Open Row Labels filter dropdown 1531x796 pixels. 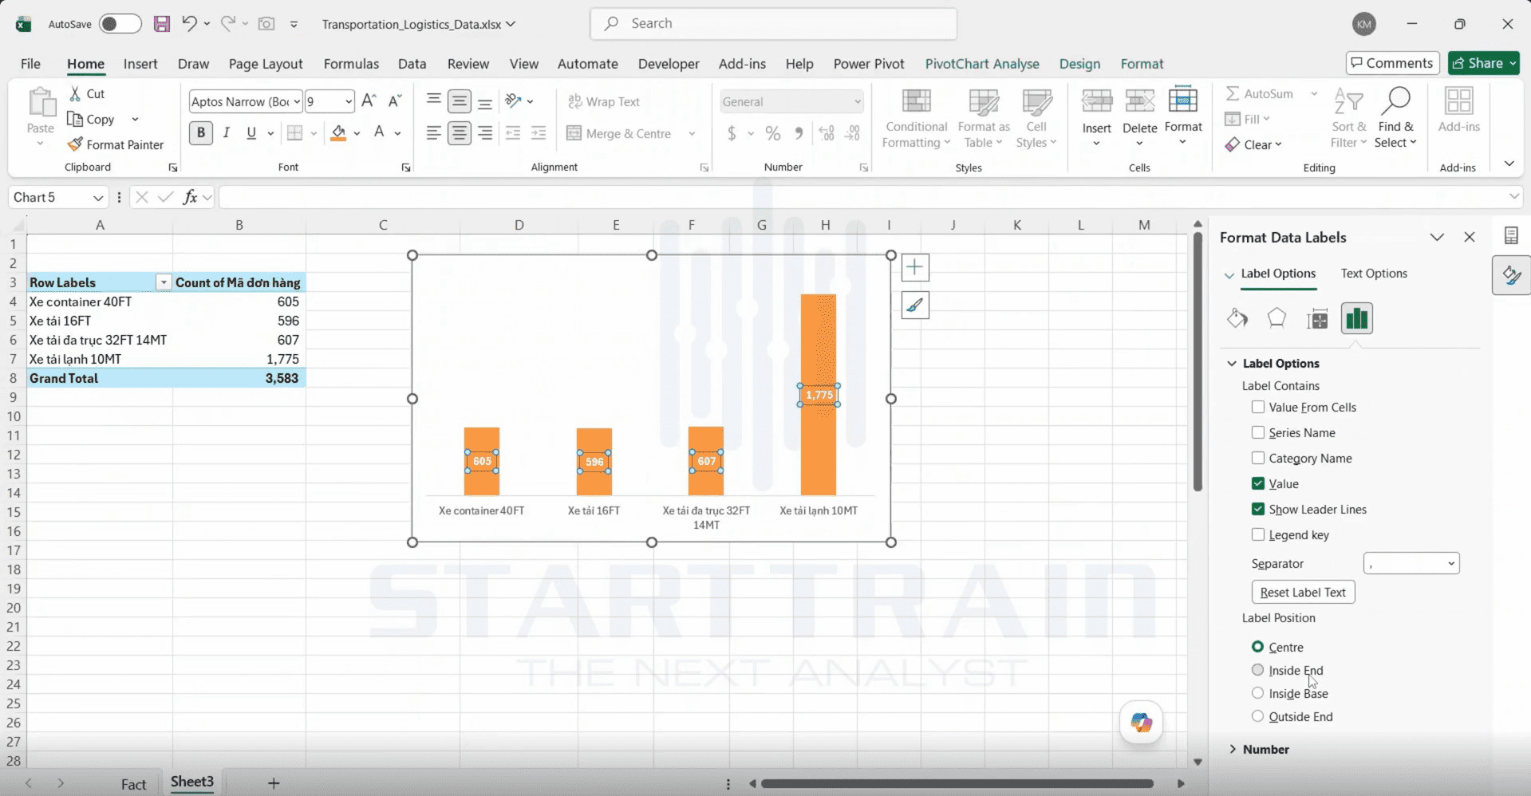(164, 282)
